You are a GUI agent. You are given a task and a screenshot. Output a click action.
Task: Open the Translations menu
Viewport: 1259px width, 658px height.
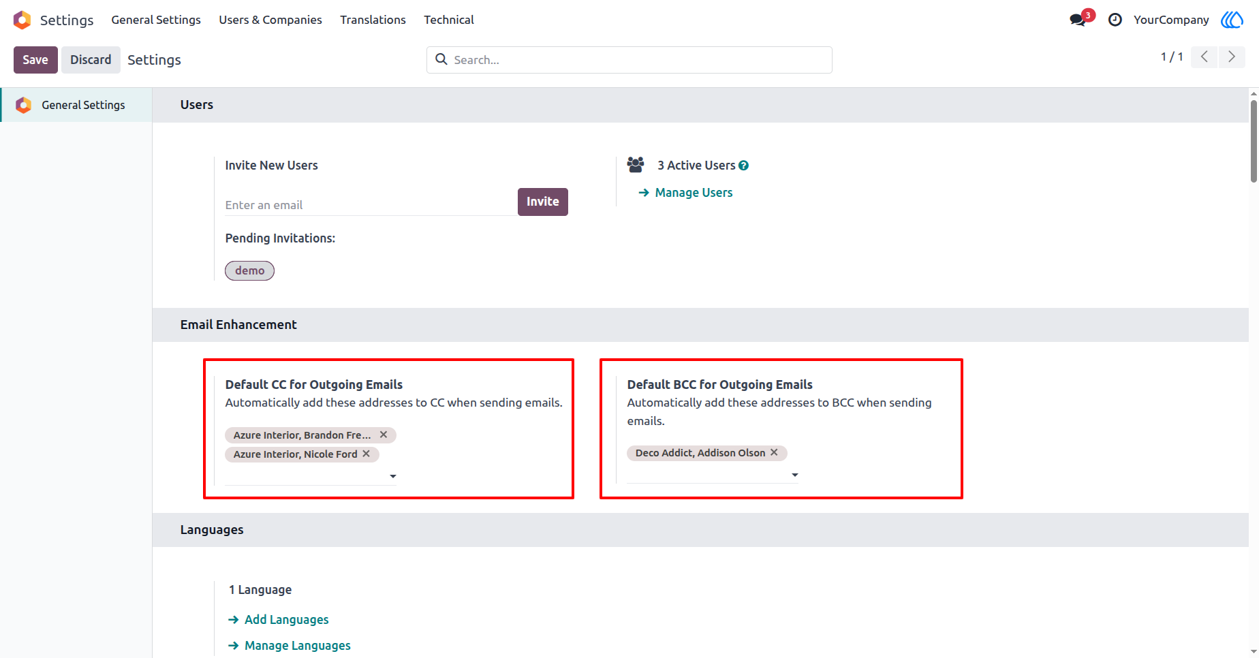click(373, 20)
